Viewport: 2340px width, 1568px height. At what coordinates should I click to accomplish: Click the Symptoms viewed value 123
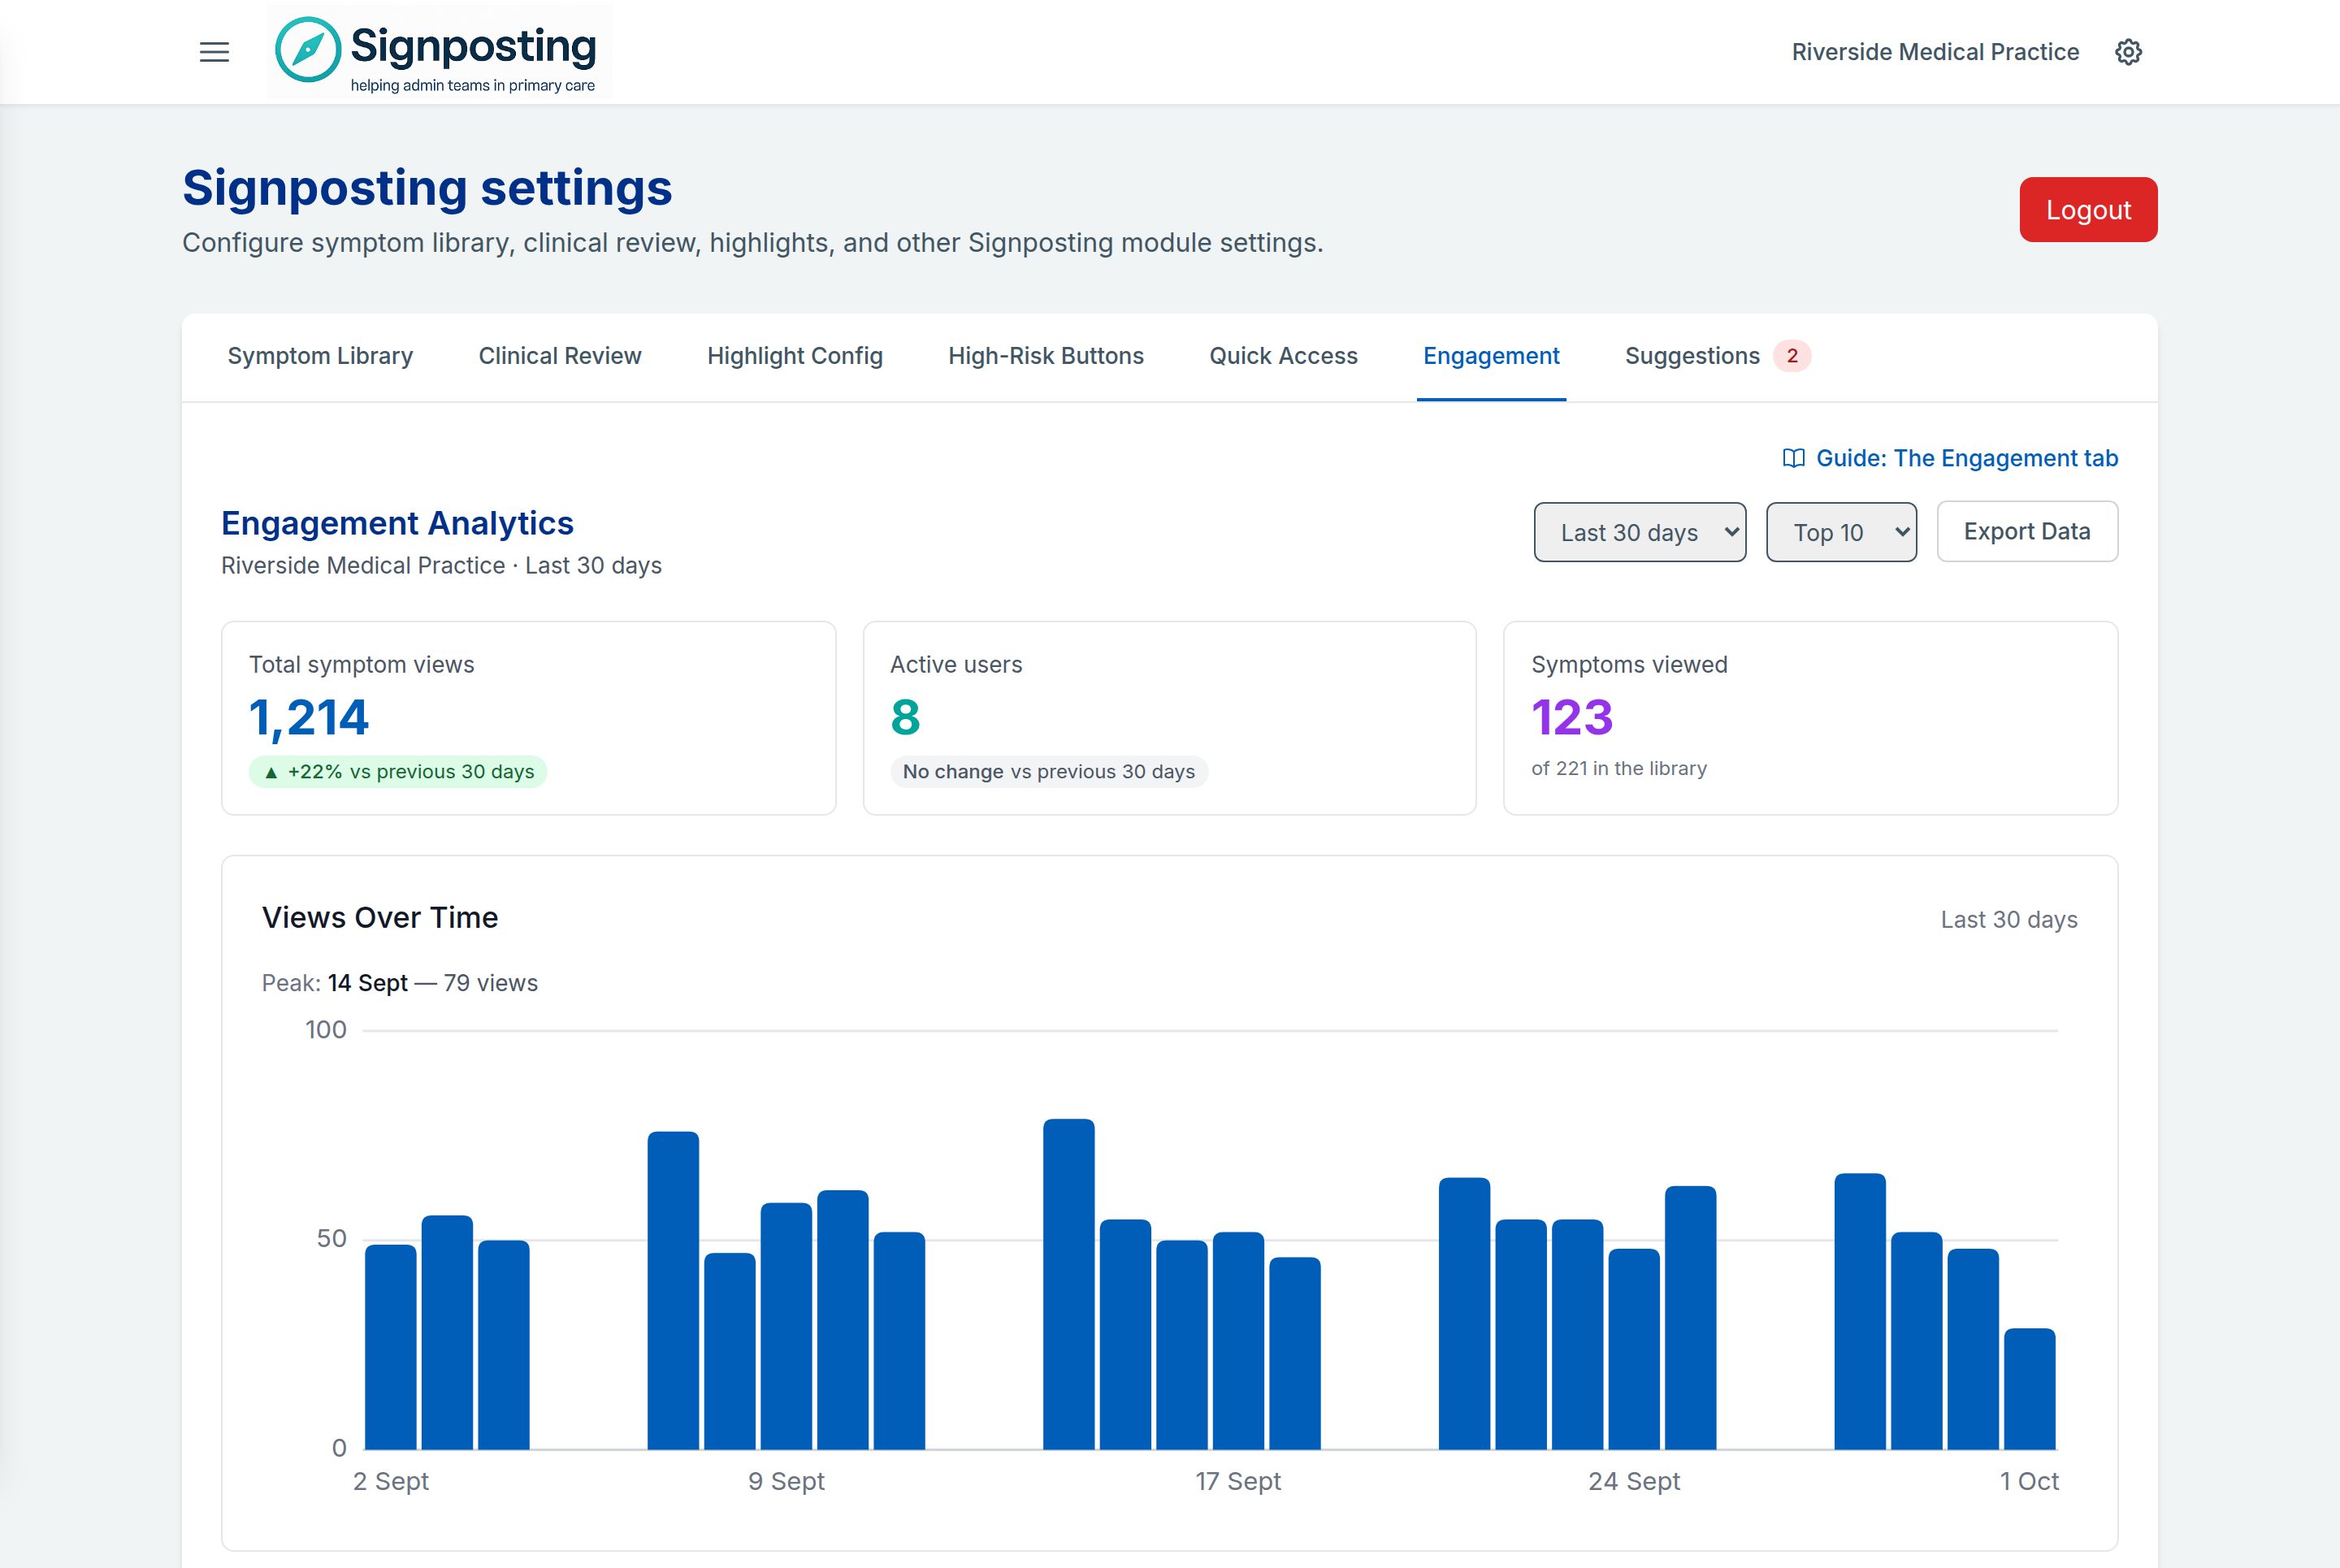click(x=1571, y=717)
